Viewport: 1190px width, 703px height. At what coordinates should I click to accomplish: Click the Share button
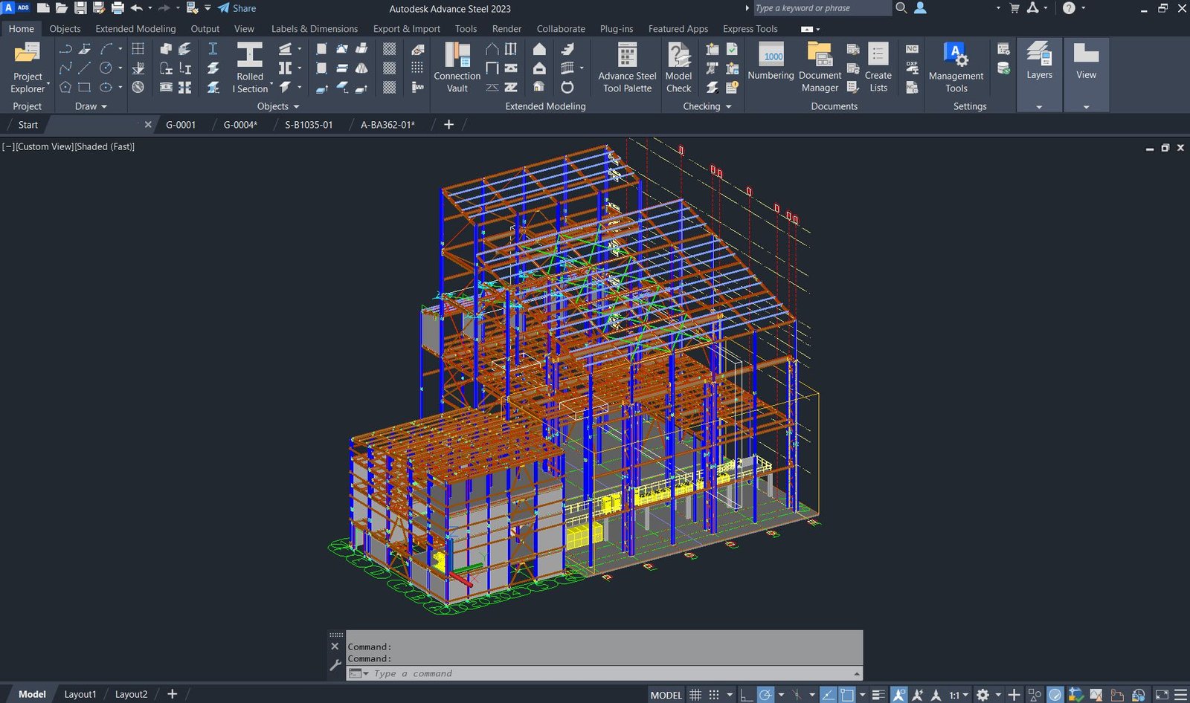point(237,8)
